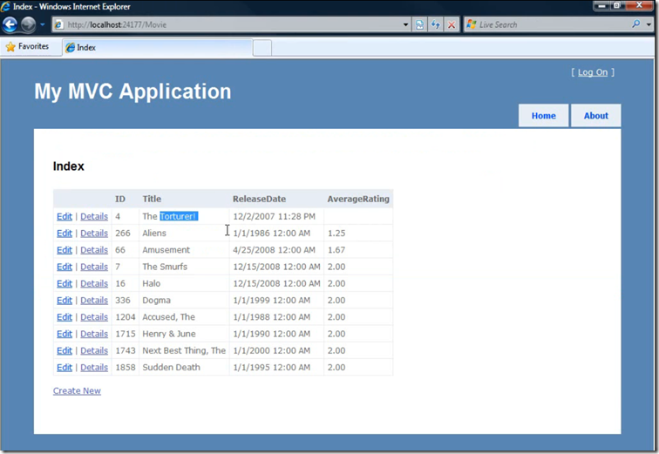Click Details for The Torturer!
Viewport: 659px width, 454px height.
pos(94,216)
